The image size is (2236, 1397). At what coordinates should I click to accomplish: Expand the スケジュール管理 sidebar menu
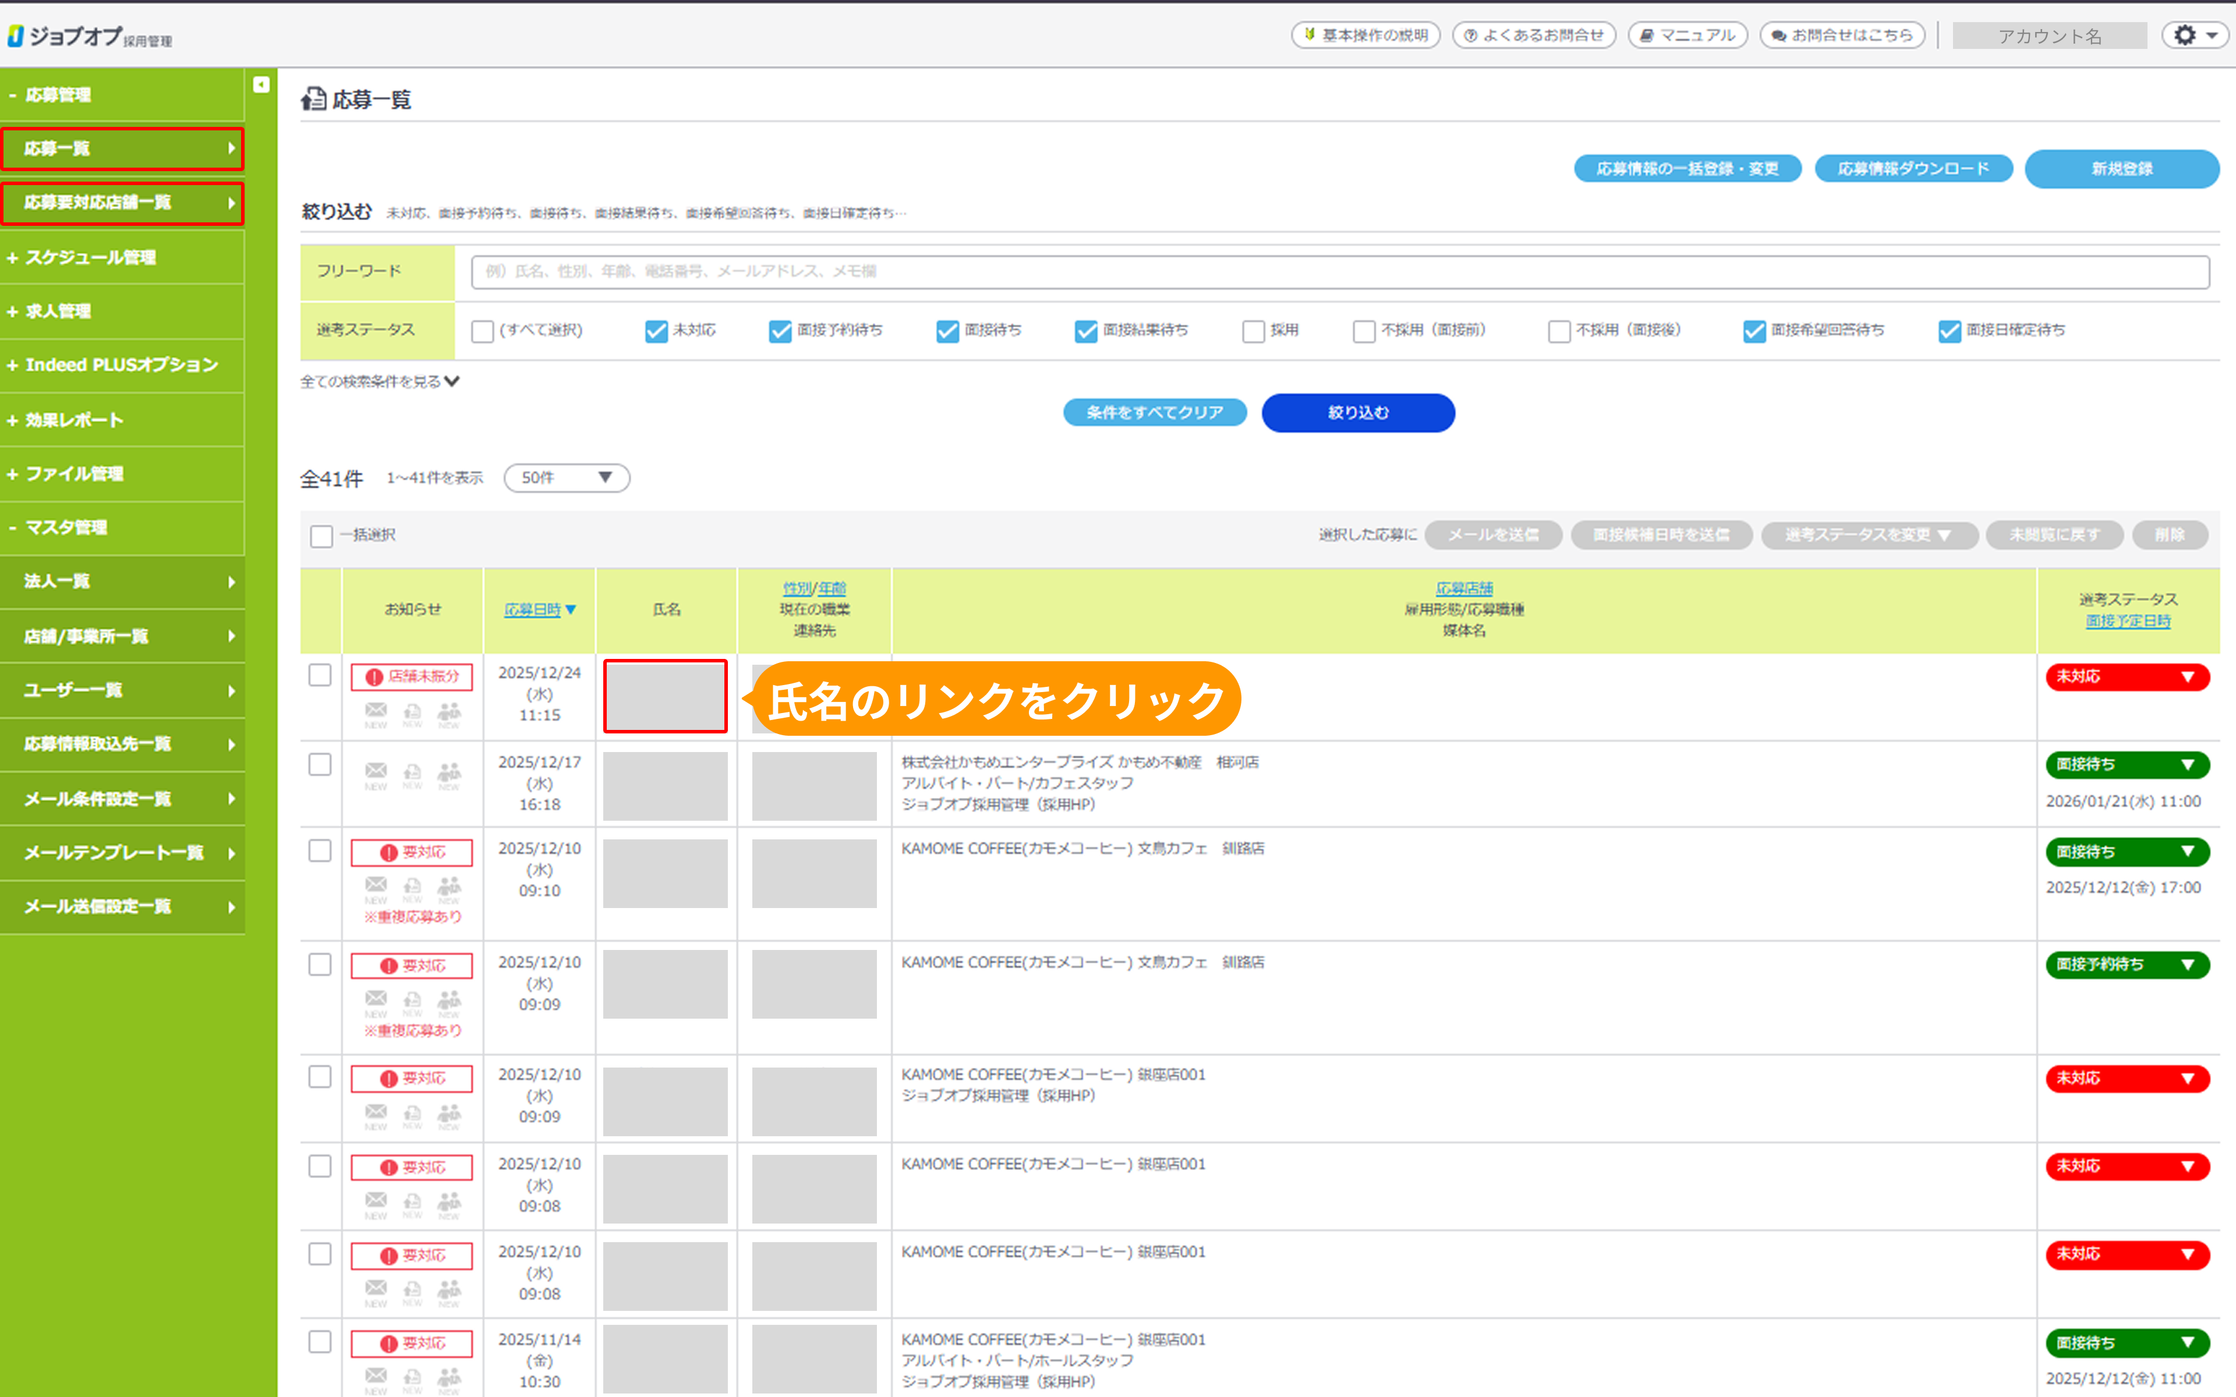click(91, 258)
